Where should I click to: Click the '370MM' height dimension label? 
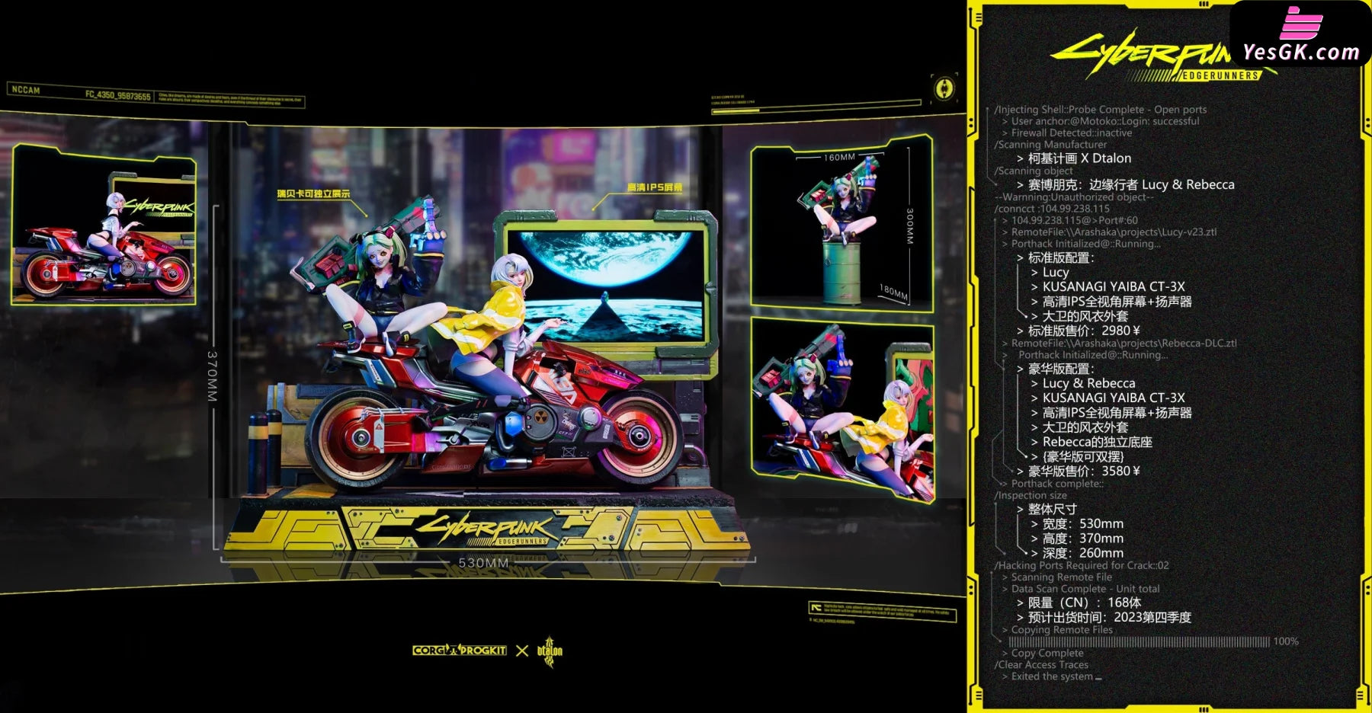click(213, 376)
